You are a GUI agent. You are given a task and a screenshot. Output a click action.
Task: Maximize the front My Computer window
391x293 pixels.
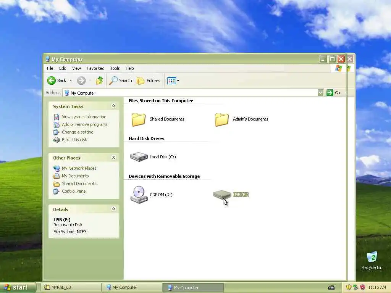click(x=333, y=59)
